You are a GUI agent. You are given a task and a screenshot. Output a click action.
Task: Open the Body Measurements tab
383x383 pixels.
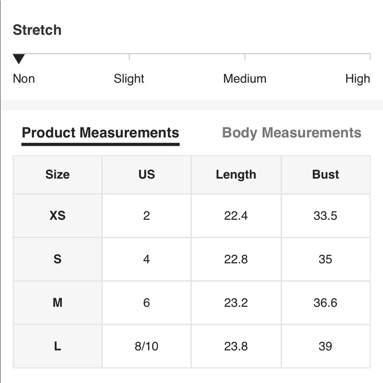291,133
